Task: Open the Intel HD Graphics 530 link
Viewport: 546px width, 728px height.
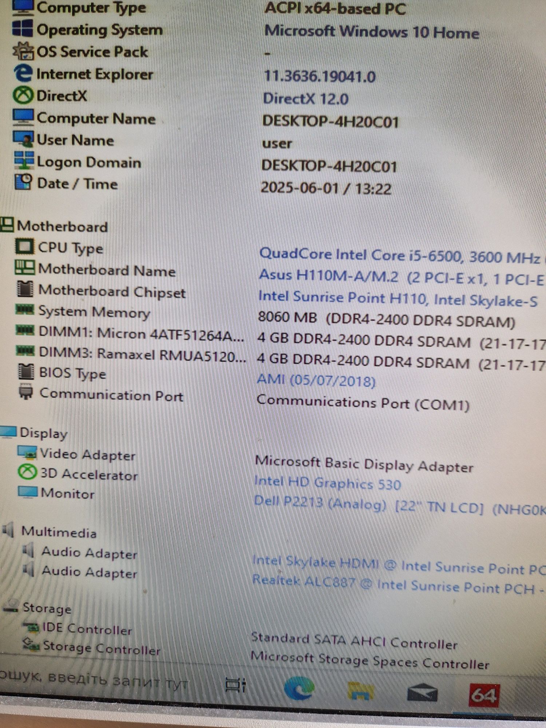Action: pos(328,483)
